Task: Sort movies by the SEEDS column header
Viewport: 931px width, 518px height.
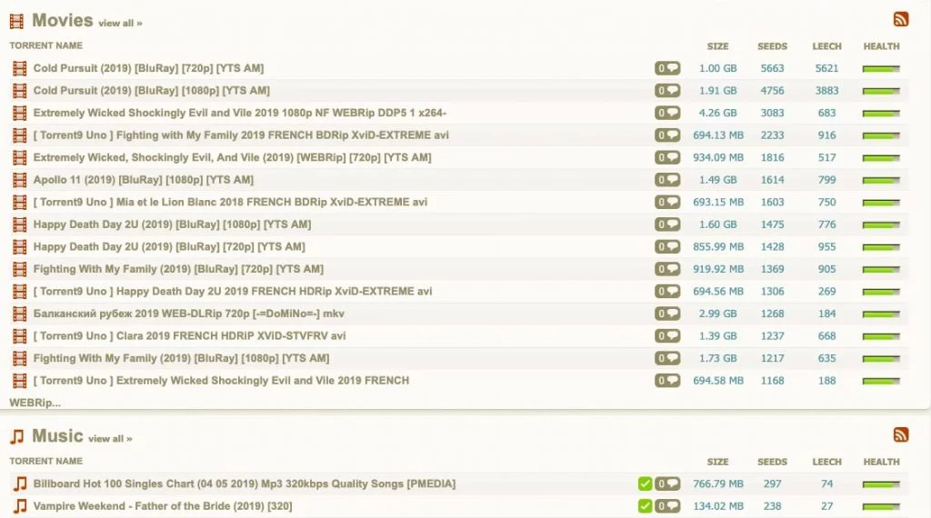Action: [772, 46]
